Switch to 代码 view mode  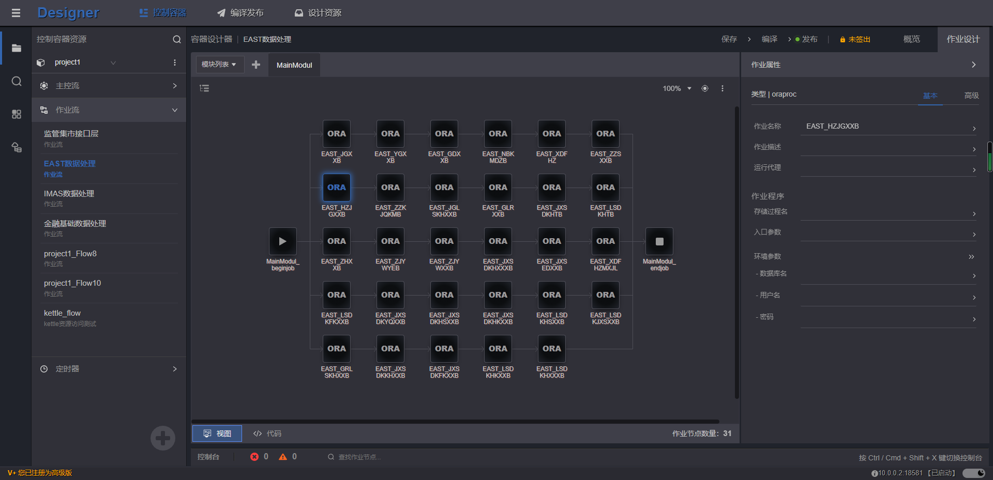click(267, 433)
